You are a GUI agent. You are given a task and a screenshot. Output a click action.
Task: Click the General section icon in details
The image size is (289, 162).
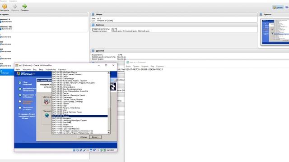coord(93,14)
